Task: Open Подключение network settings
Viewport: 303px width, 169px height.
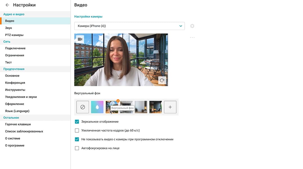Action: click(15, 48)
